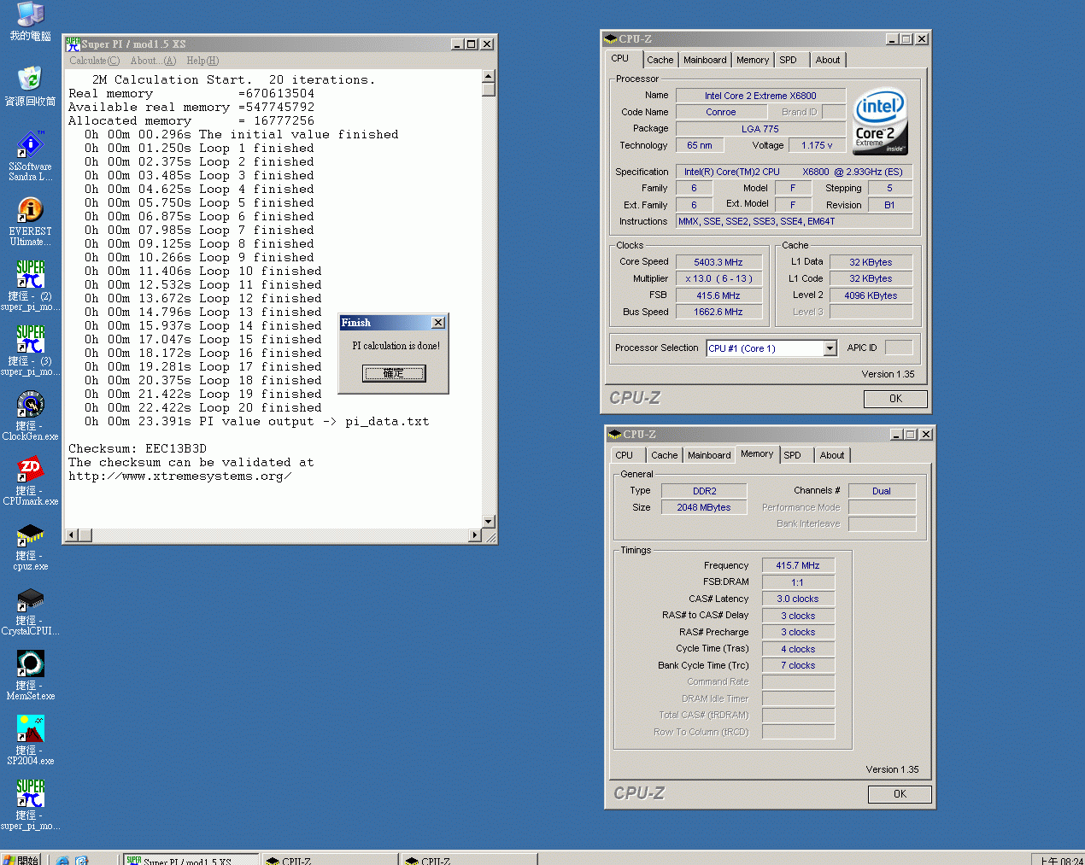Launch CPUmark.exe shortcut
The image size is (1085, 865).
pyautogui.click(x=31, y=481)
